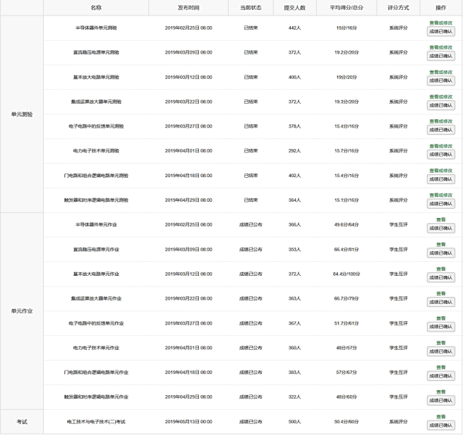Select the 单元作业 category cell
Screen dimensions: 463x436
(22, 311)
